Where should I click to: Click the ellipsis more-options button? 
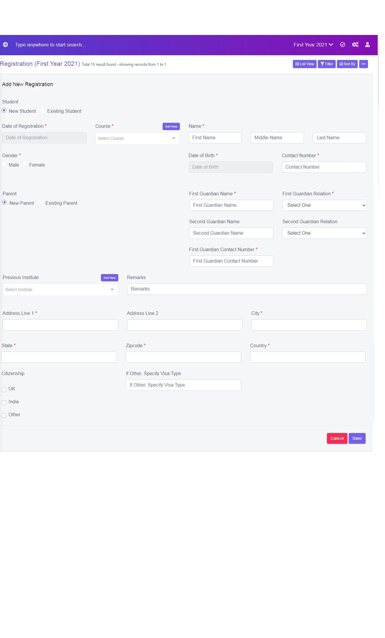coord(363,64)
